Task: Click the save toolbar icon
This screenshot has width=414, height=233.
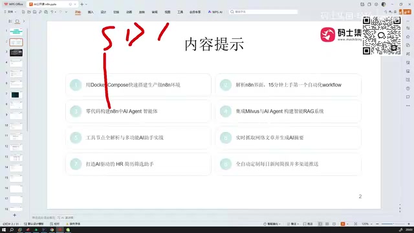Action: (34, 12)
